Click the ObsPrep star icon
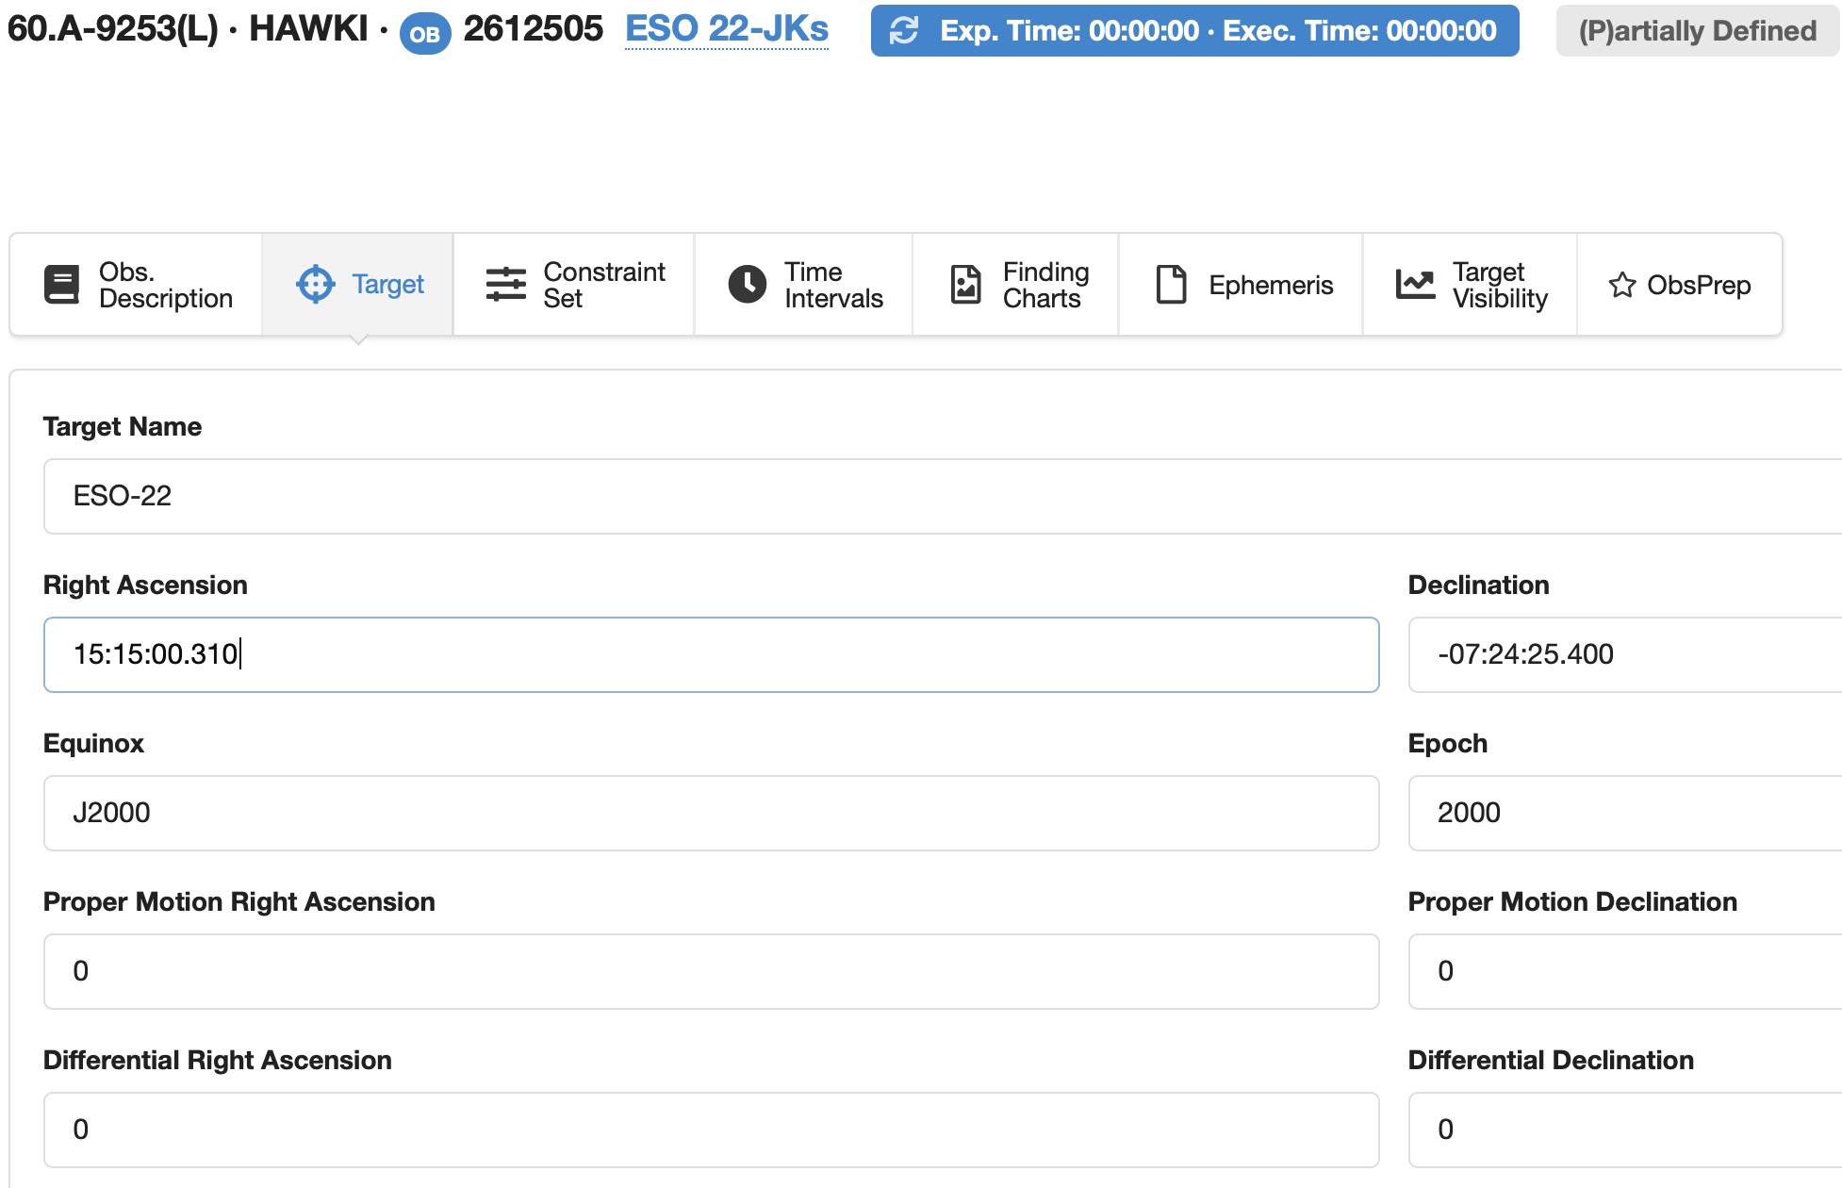This screenshot has width=1842, height=1188. pyautogui.click(x=1621, y=285)
